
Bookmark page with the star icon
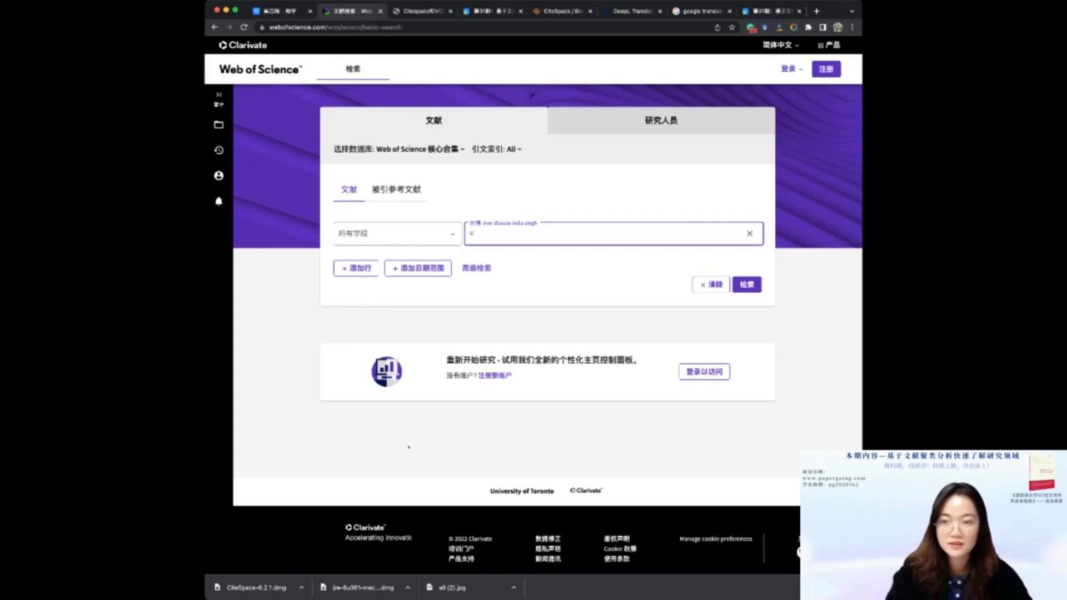[x=732, y=27]
